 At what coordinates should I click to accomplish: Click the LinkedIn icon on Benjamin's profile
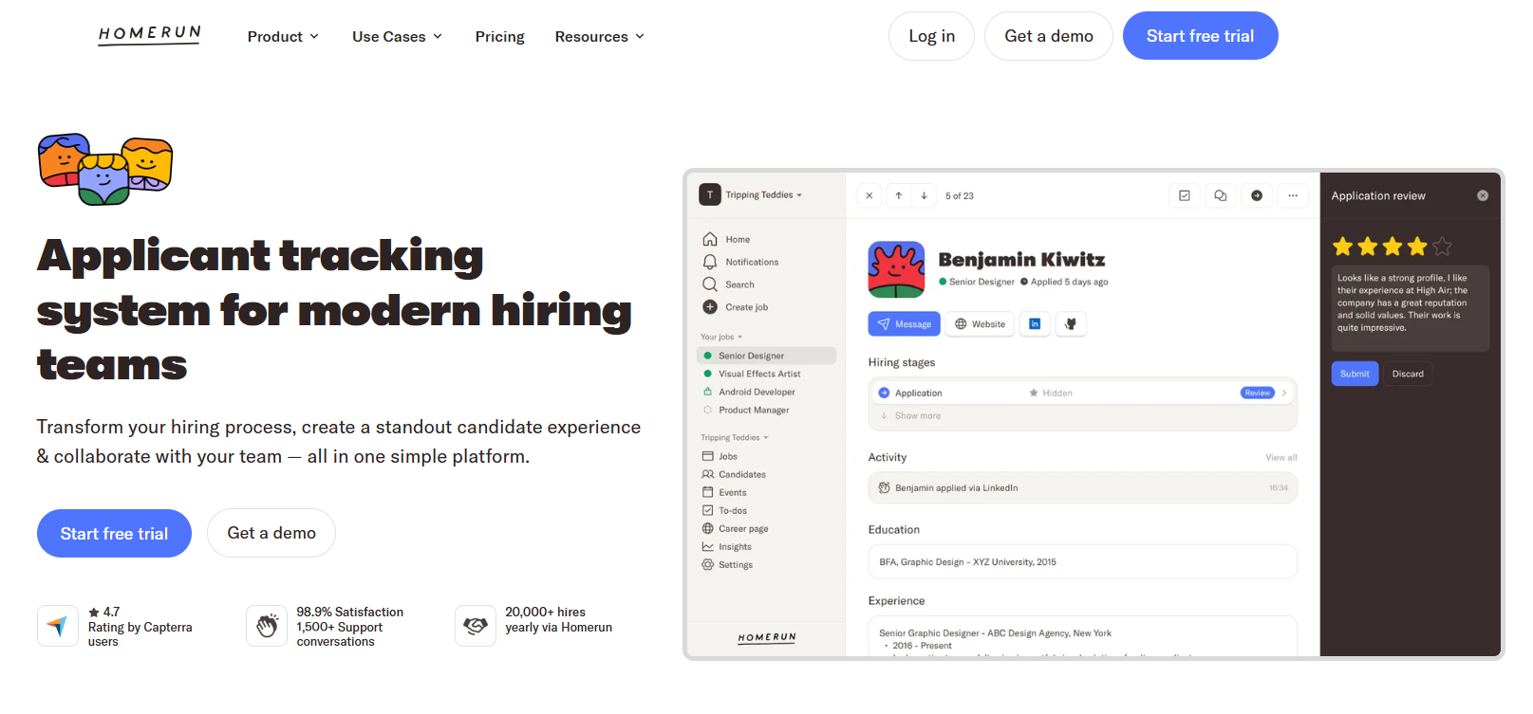click(x=1035, y=324)
